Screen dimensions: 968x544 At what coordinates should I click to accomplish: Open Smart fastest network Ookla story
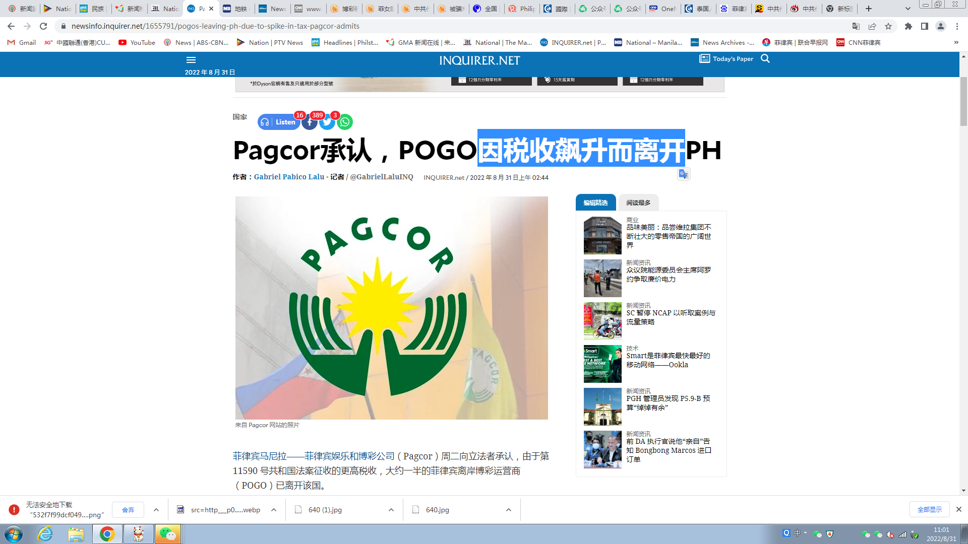[669, 360]
